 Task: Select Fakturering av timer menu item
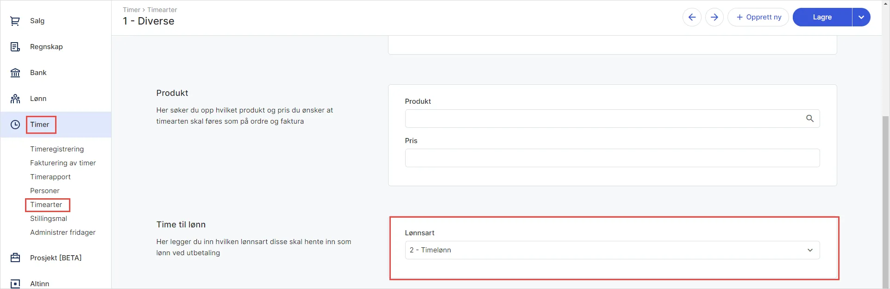[63, 163]
